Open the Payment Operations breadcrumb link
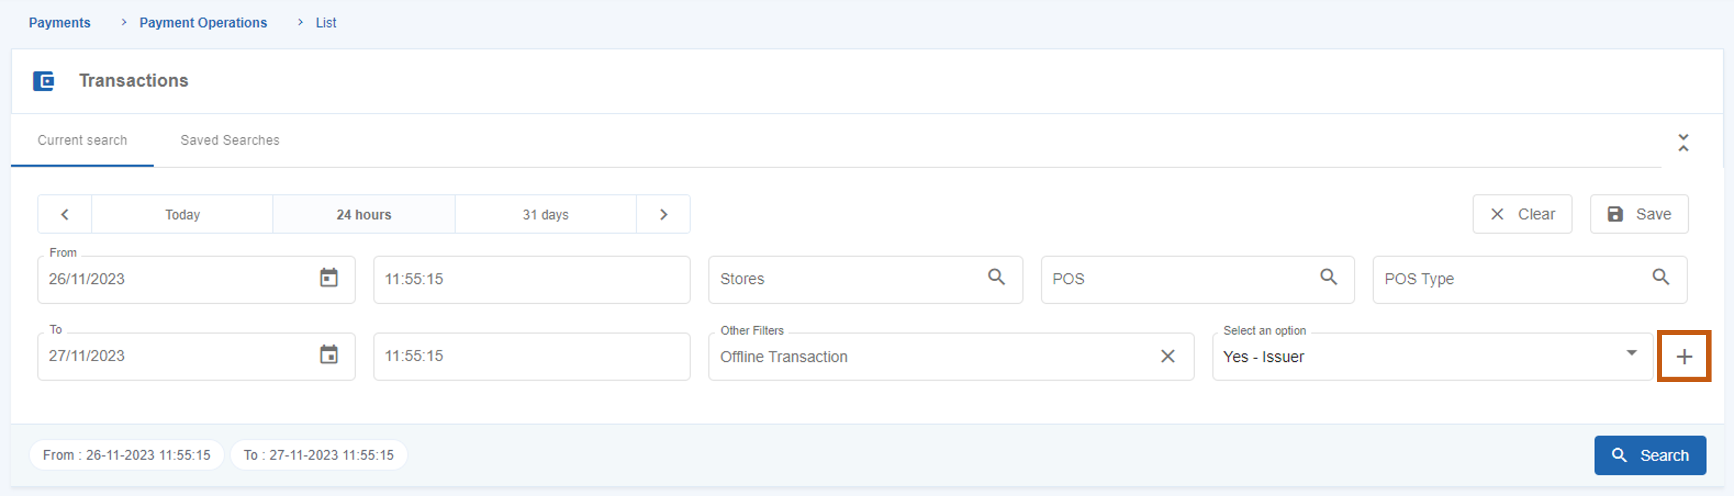1734x496 pixels. click(x=203, y=22)
